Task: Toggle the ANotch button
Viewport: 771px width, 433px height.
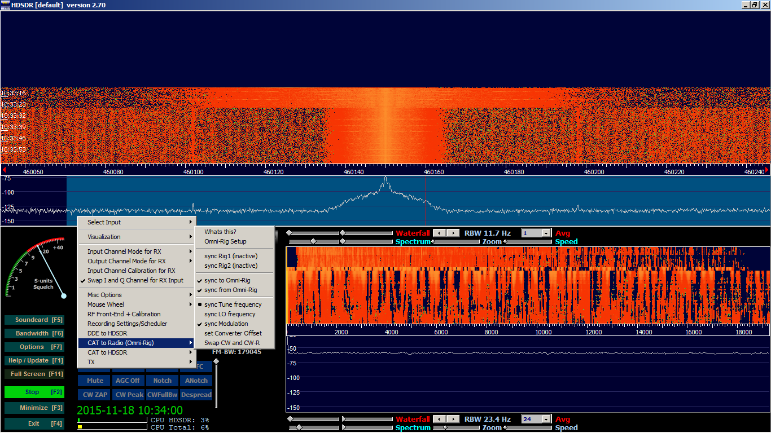Action: [196, 381]
